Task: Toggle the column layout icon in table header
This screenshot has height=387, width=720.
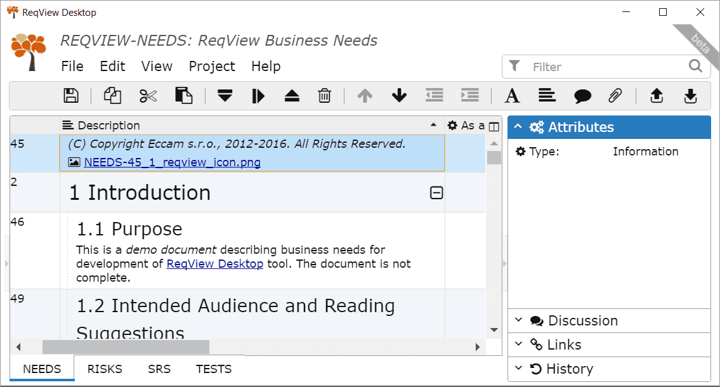Action: click(x=494, y=126)
